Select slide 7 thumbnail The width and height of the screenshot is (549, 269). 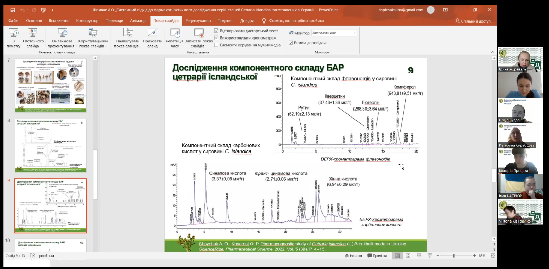click(x=51, y=85)
